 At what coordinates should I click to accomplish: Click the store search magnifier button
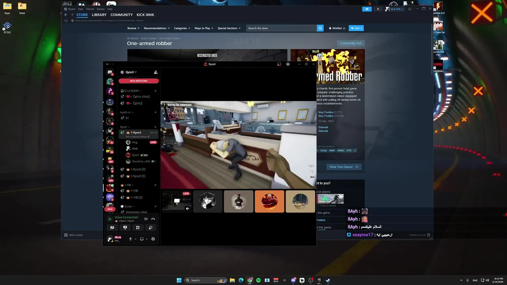pos(320,28)
